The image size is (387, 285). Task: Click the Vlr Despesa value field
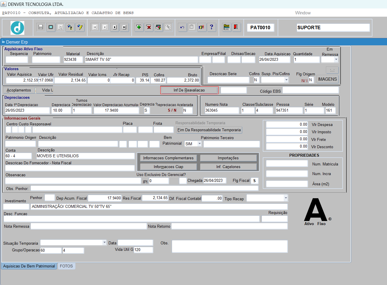(x=287, y=124)
